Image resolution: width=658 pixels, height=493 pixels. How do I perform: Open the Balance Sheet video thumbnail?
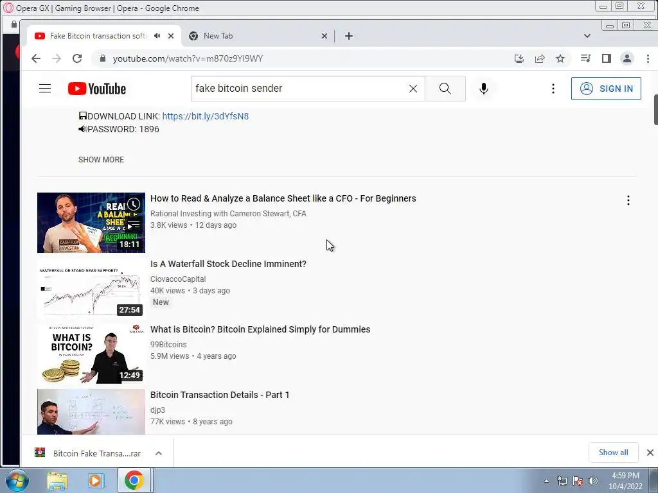pos(91,223)
